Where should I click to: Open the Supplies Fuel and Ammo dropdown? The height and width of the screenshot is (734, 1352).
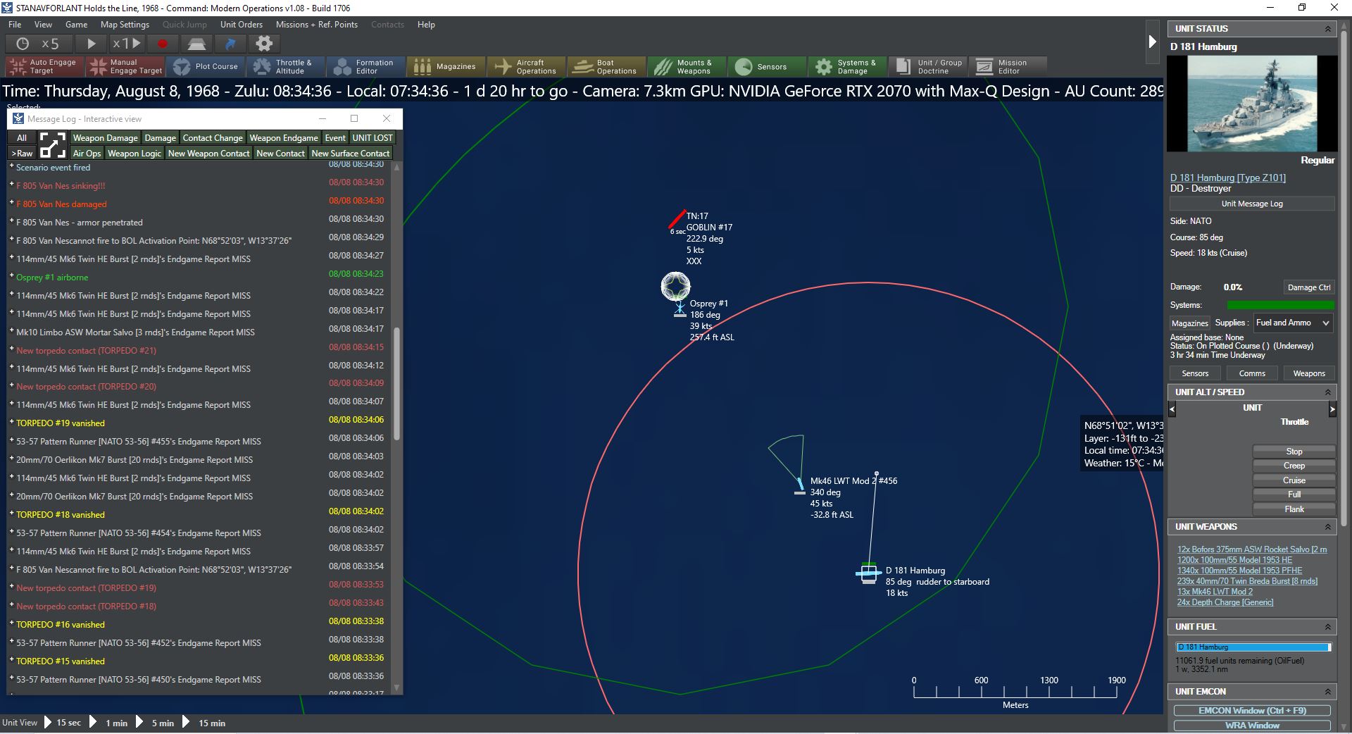coord(1294,323)
